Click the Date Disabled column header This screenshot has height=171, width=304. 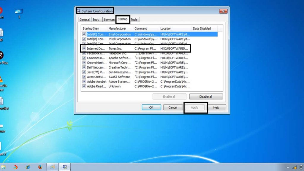(x=204, y=28)
